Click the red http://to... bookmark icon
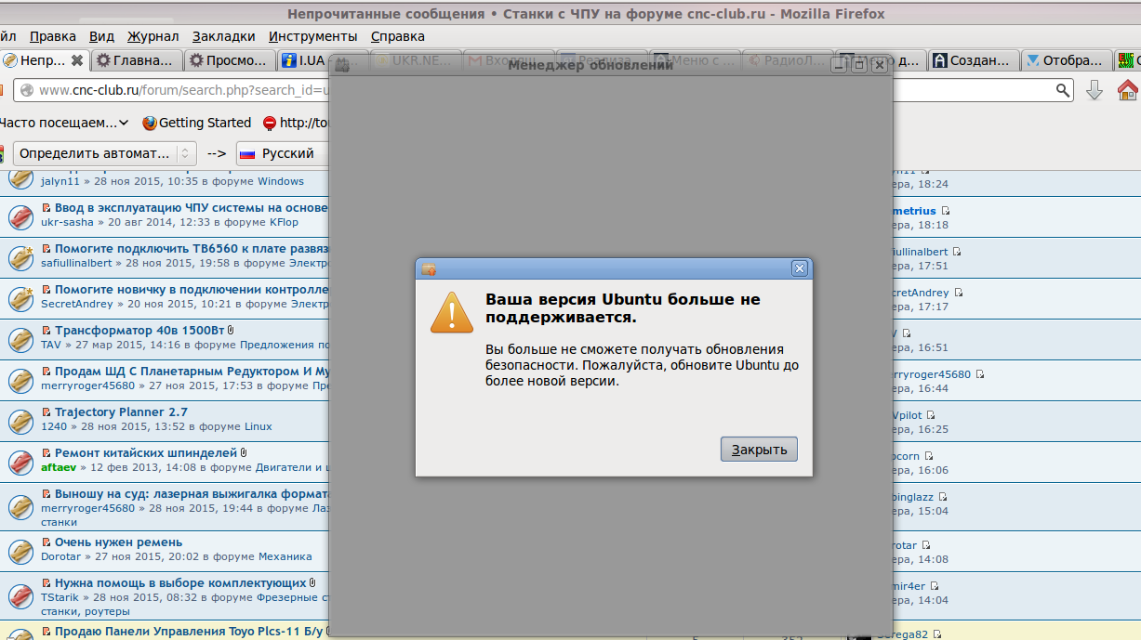The image size is (1141, 640). (x=270, y=123)
